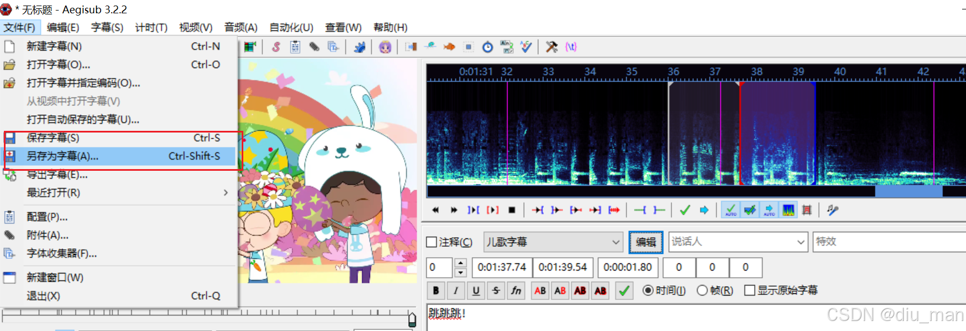Toggle automatic video seek to line start
The height and width of the screenshot is (331, 966).
(x=807, y=210)
